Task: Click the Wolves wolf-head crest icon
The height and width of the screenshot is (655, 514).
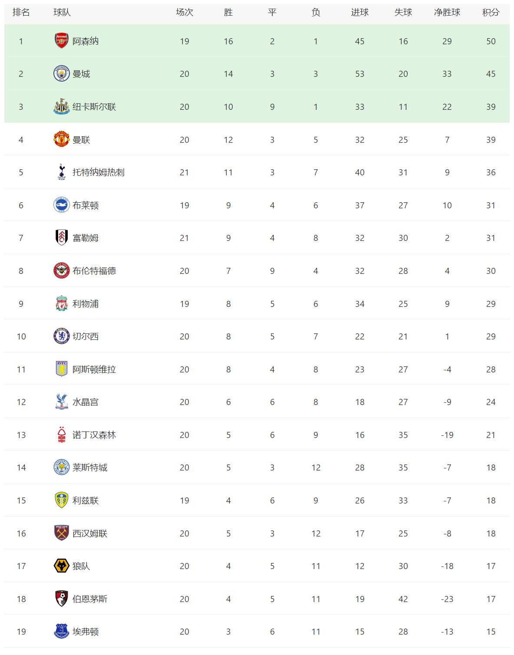Action: click(x=61, y=566)
